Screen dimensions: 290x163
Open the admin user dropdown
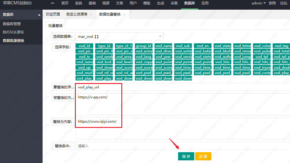[259, 3]
